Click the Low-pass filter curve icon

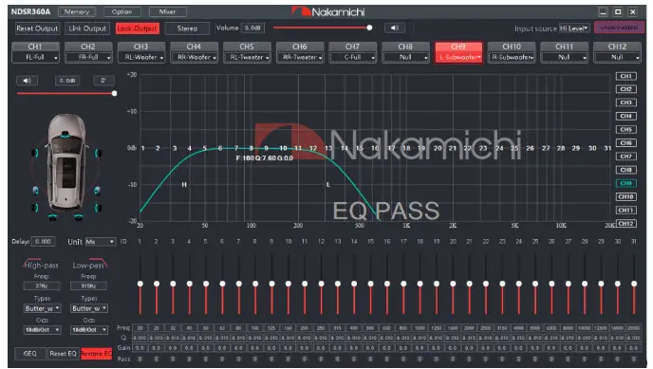tap(100, 262)
